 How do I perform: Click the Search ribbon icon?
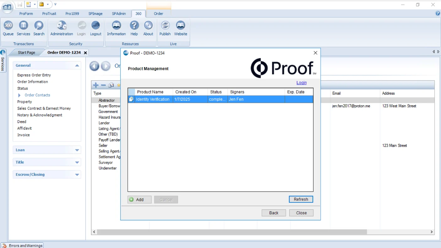(x=39, y=28)
